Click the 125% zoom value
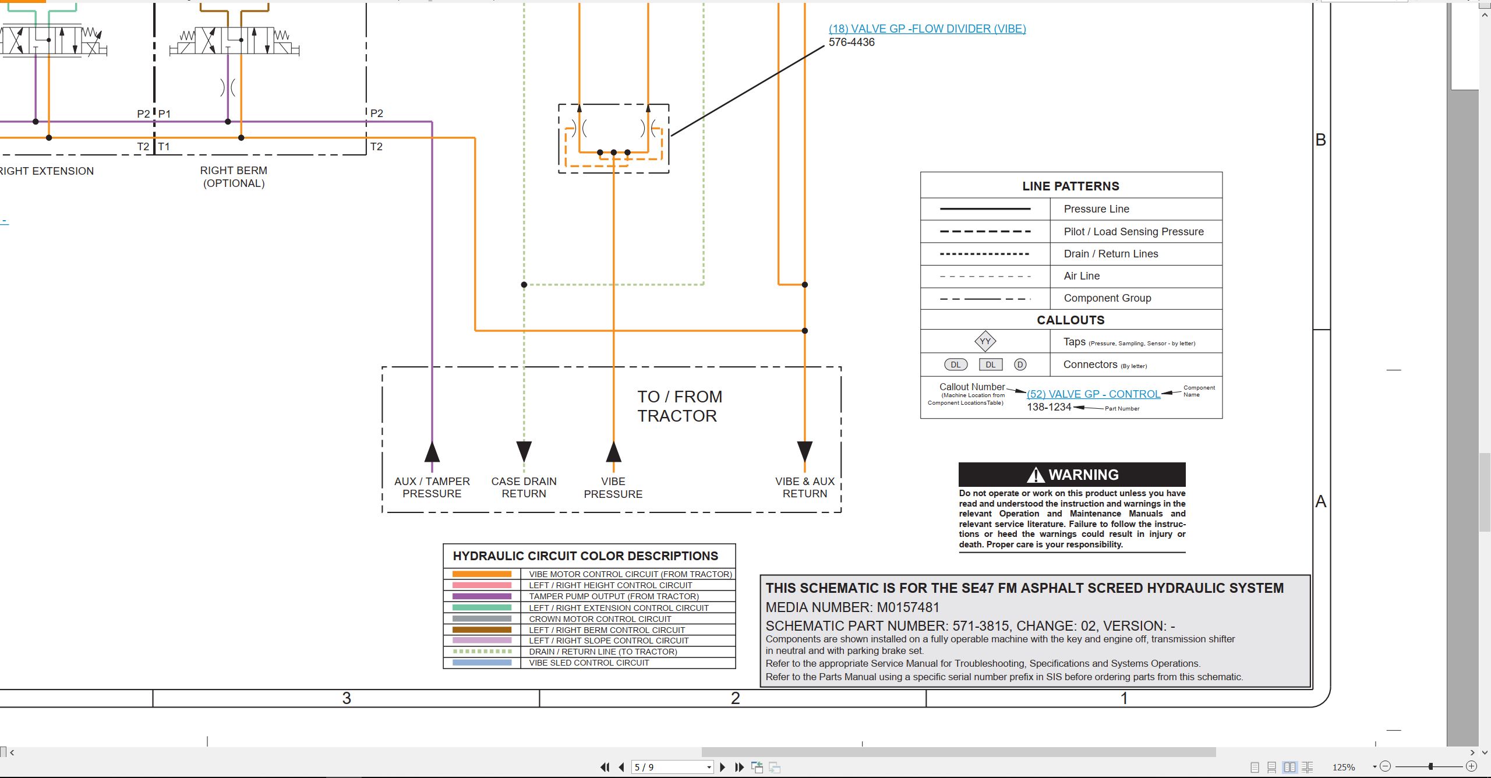 (1344, 768)
